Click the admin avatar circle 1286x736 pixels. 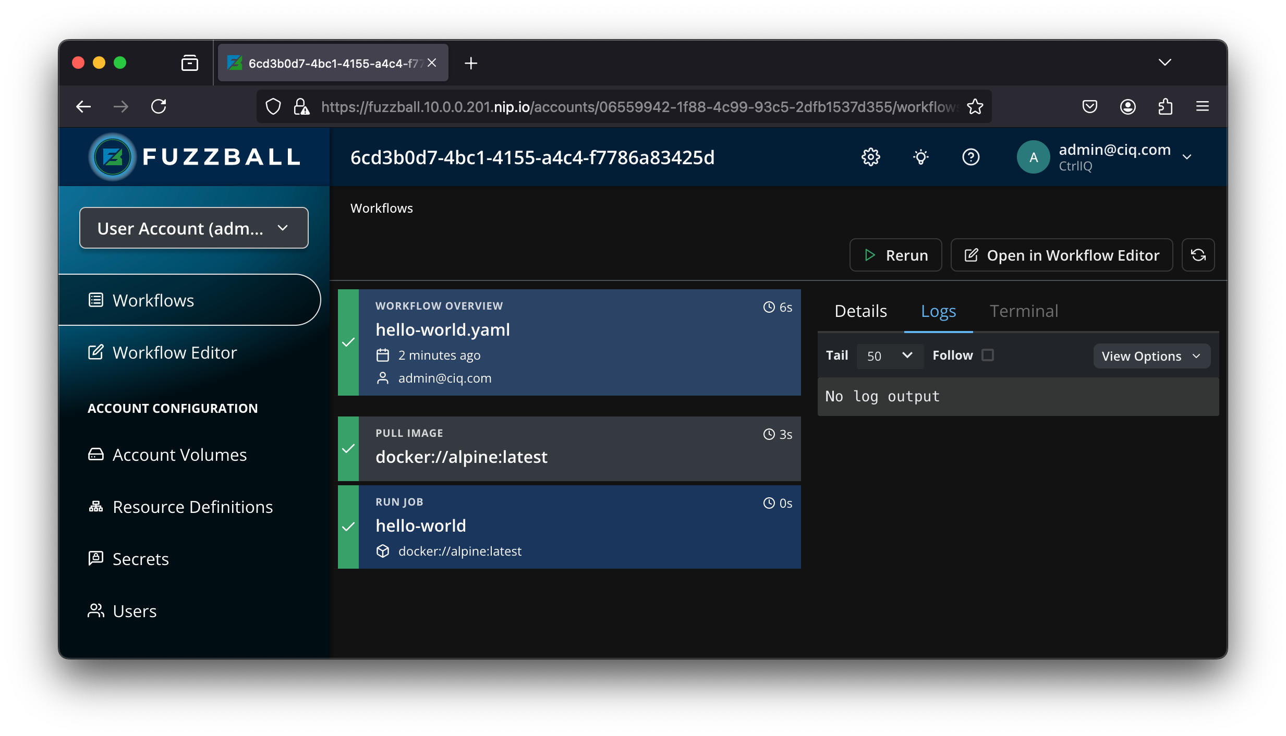pyautogui.click(x=1033, y=157)
